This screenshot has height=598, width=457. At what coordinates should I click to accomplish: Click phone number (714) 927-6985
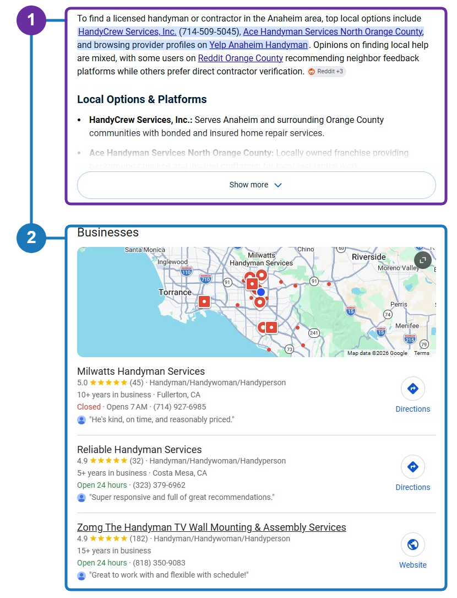pyautogui.click(x=179, y=407)
